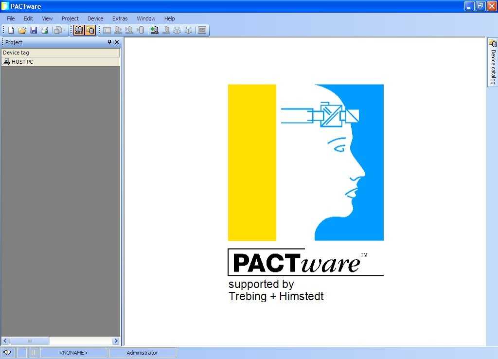Open a project using the folder icon

(x=22, y=30)
